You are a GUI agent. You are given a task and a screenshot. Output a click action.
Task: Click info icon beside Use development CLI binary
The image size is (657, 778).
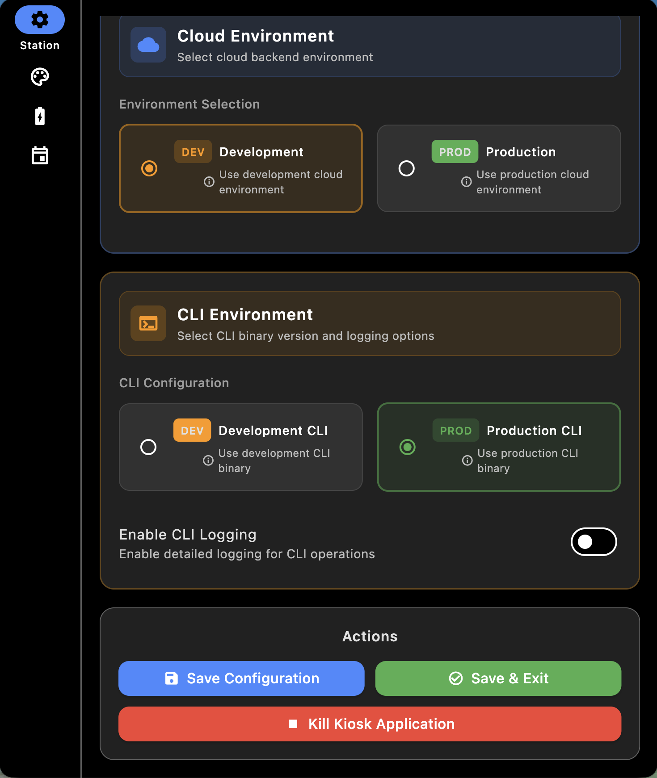click(x=208, y=460)
